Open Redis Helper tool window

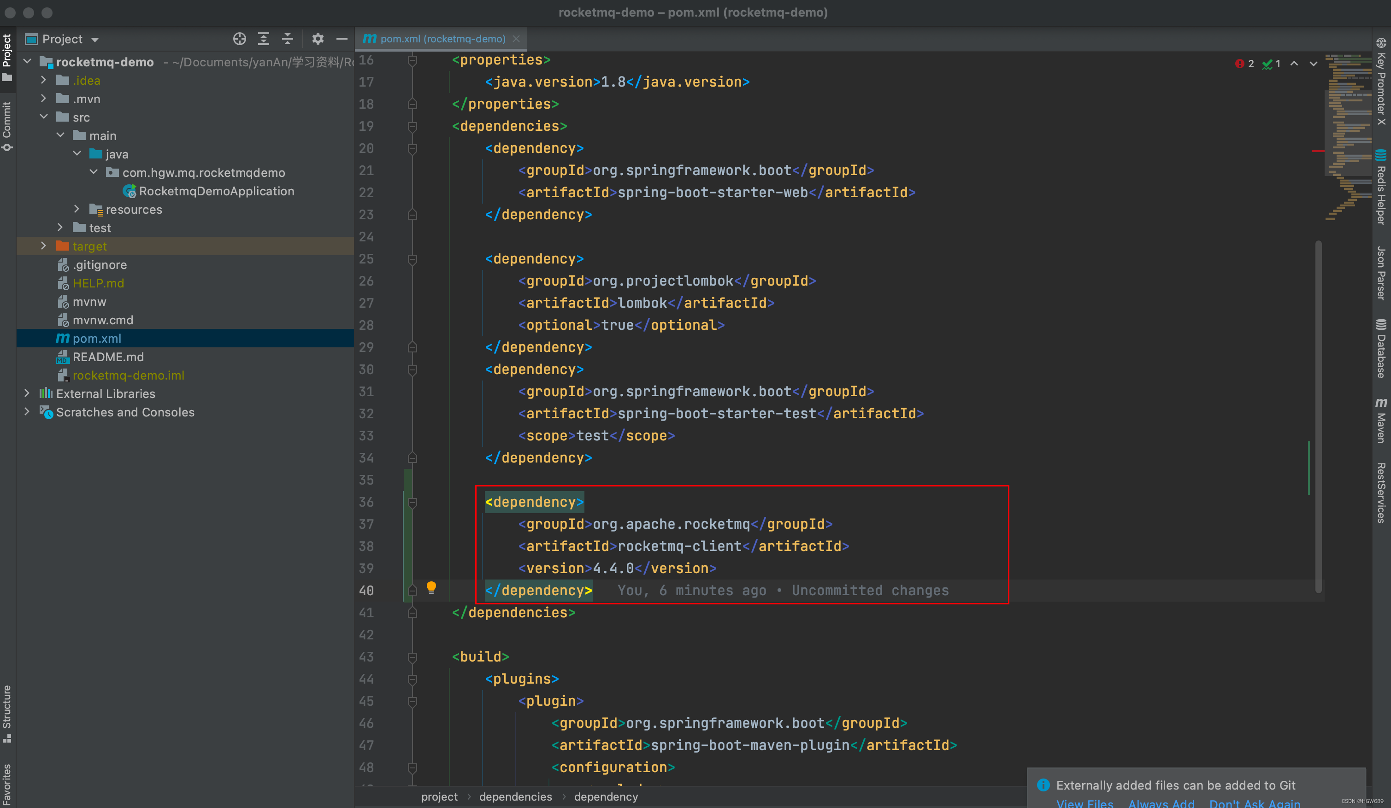pyautogui.click(x=1381, y=187)
